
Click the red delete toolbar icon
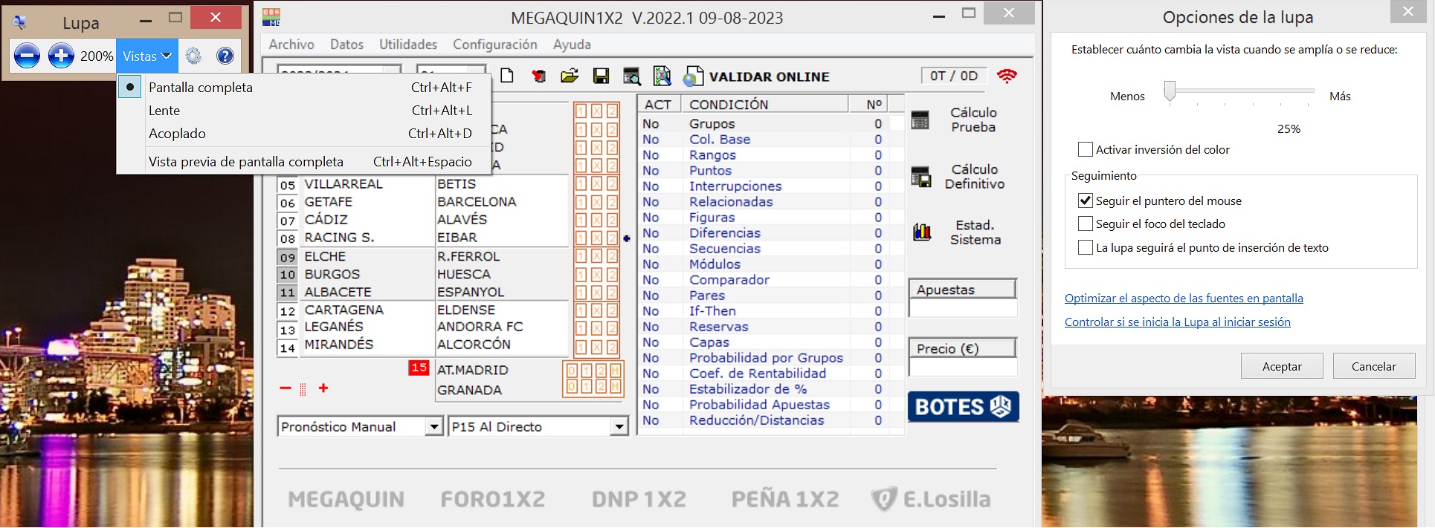(x=538, y=76)
